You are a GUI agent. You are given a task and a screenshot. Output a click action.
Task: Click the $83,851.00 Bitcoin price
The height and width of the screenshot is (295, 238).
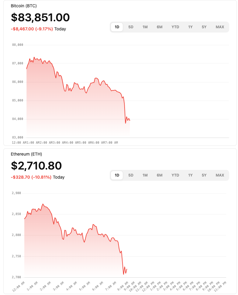click(40, 18)
